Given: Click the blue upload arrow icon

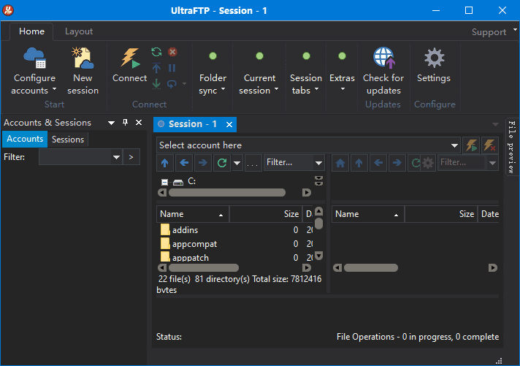Looking at the screenshot, I should (x=156, y=68).
